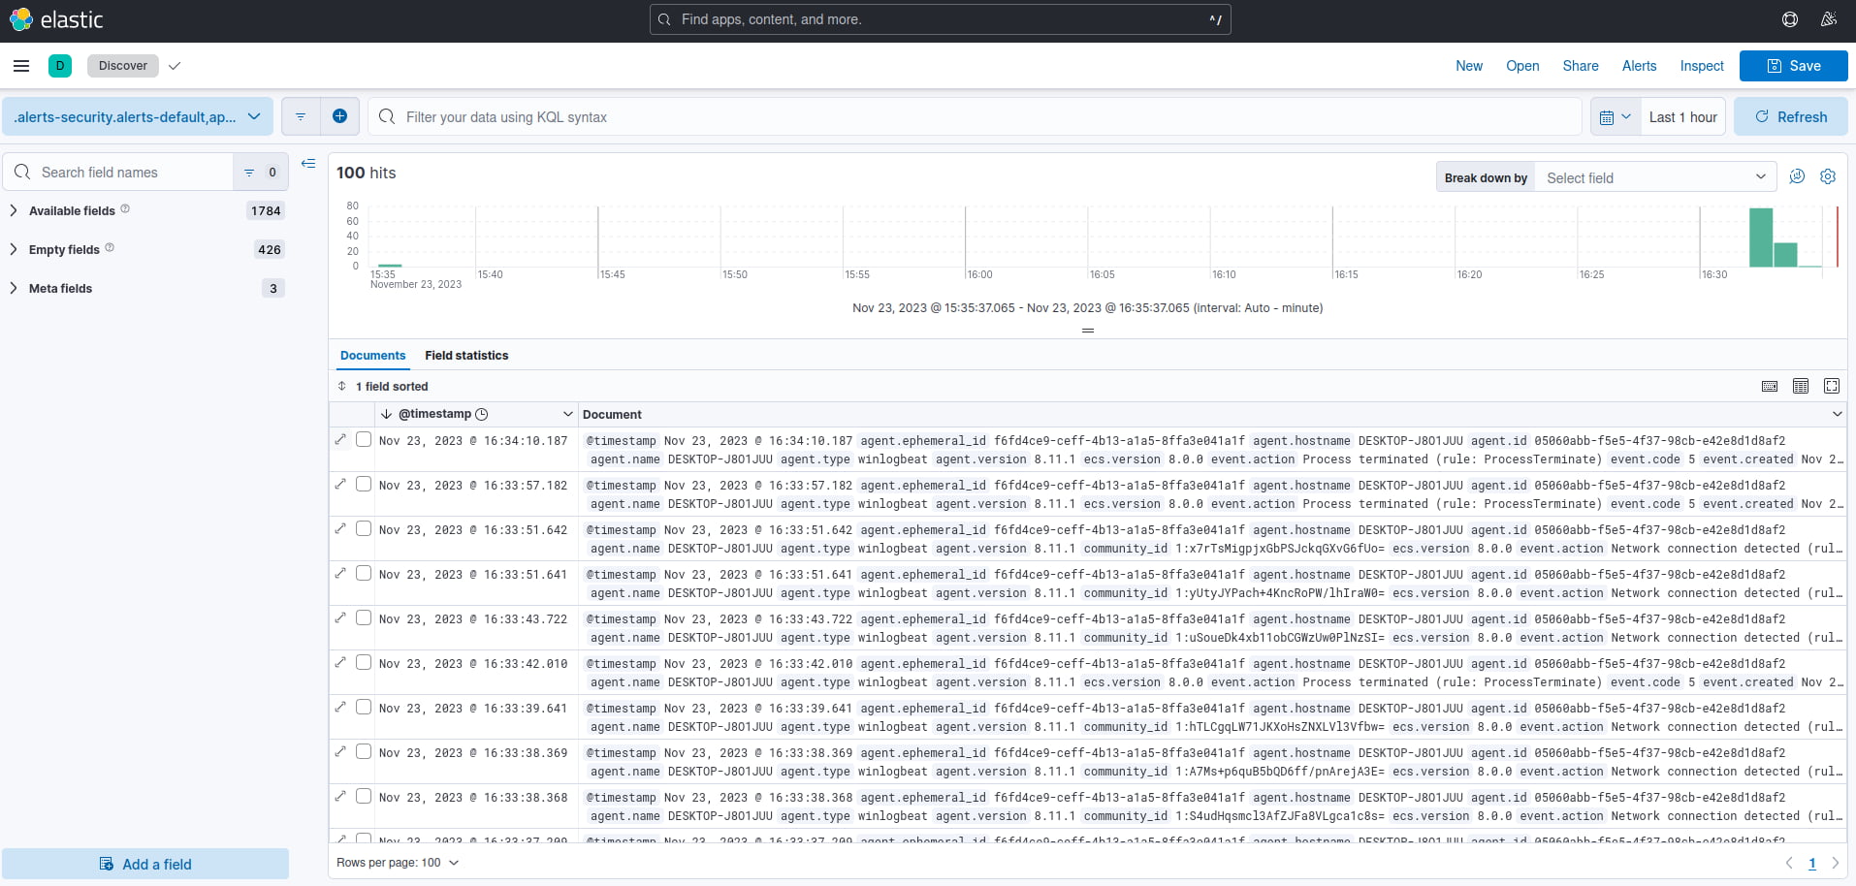Toggle full screen table icon
This screenshot has width=1856, height=886.
tap(1832, 386)
